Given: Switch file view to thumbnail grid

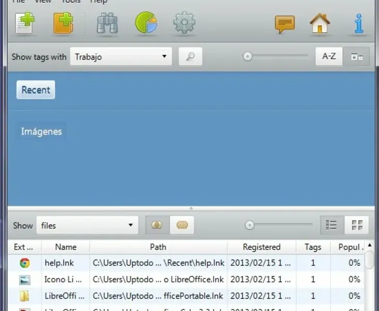Looking at the screenshot, I should [357, 225].
